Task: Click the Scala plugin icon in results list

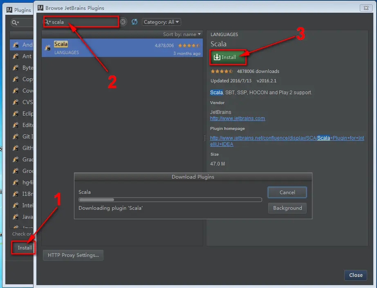Action: 47,48
